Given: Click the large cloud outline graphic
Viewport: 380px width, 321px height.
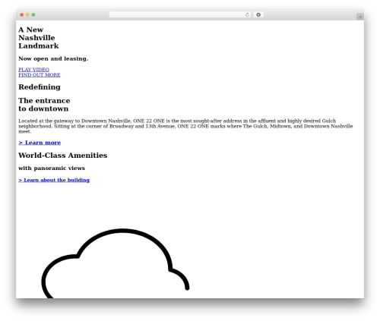Looking at the screenshot, I should coord(116,263).
